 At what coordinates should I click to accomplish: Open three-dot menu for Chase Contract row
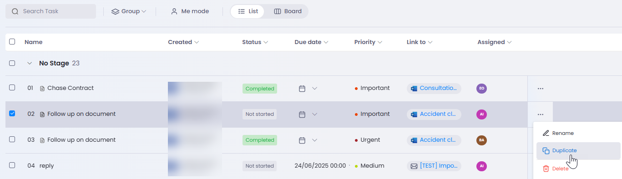click(540, 89)
